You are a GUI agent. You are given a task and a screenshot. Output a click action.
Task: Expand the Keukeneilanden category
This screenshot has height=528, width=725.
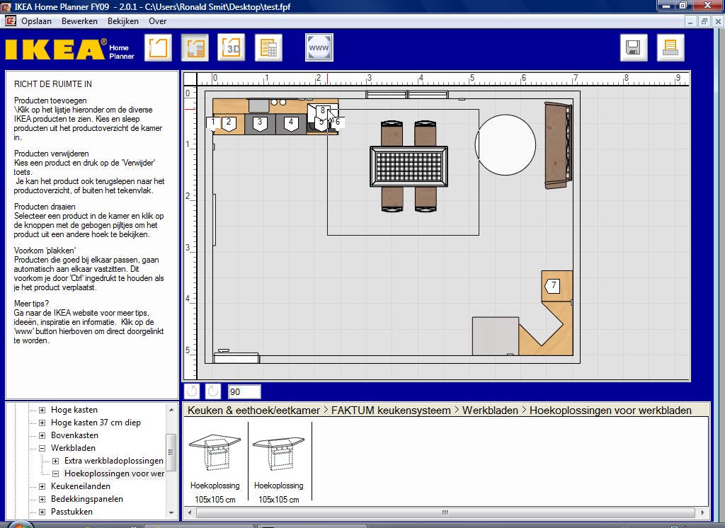pyautogui.click(x=42, y=486)
